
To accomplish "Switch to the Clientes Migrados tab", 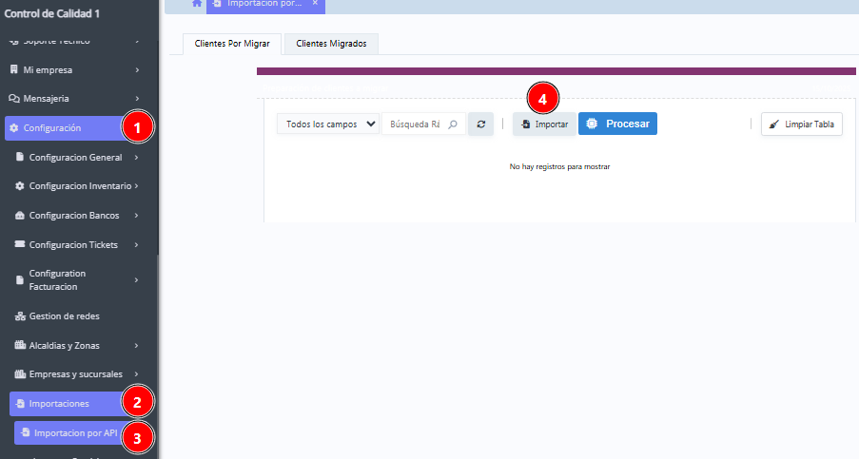I will pos(332,44).
